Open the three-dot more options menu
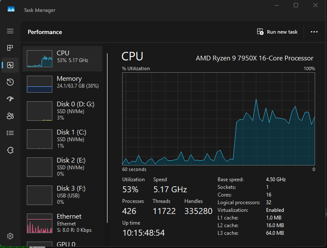Screen dimensions: 327x248 point(314,32)
